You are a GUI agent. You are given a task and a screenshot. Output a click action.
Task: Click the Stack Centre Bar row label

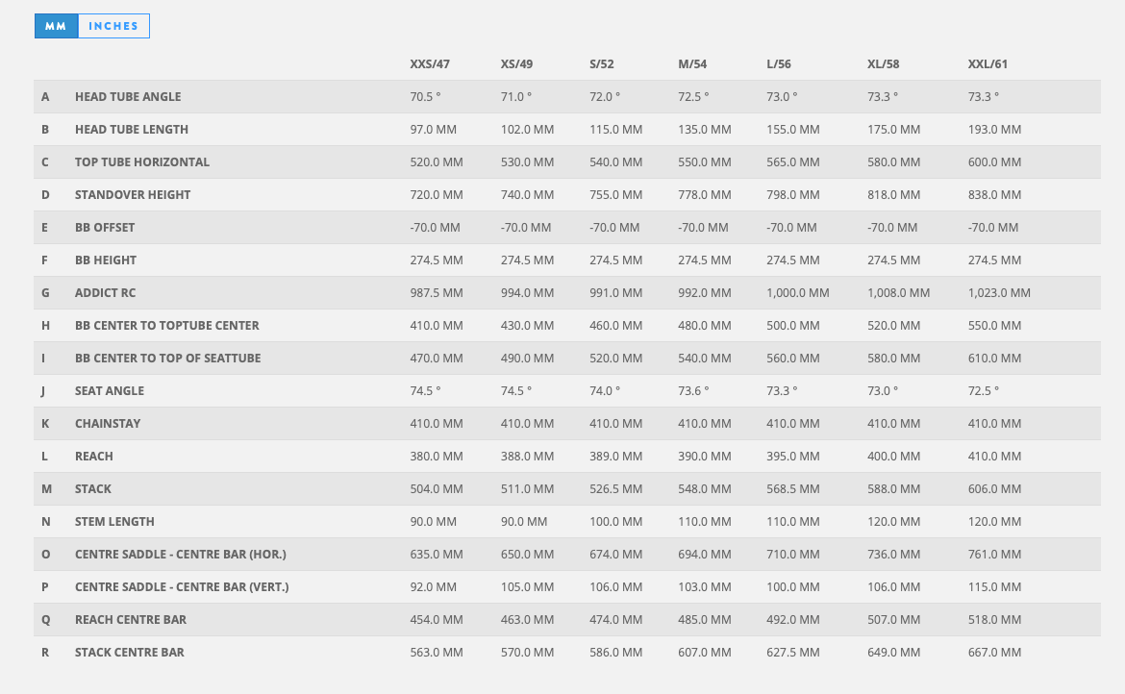pos(130,653)
